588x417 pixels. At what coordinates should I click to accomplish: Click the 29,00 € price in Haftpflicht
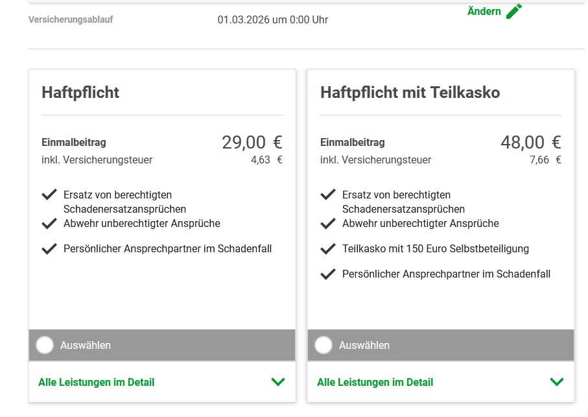(x=252, y=142)
